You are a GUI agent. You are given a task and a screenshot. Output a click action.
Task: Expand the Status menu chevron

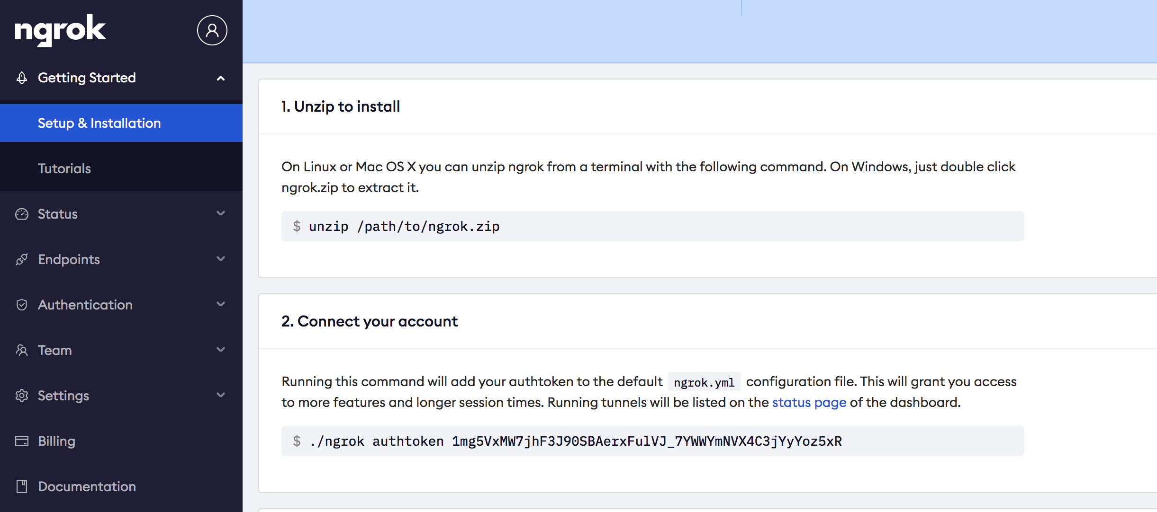pos(221,213)
